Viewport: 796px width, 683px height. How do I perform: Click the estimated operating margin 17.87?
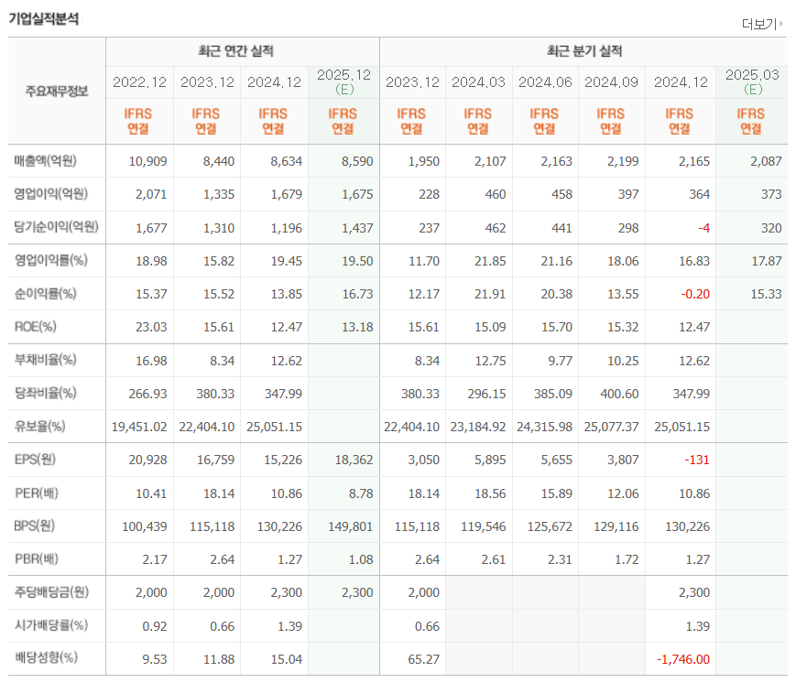(767, 261)
